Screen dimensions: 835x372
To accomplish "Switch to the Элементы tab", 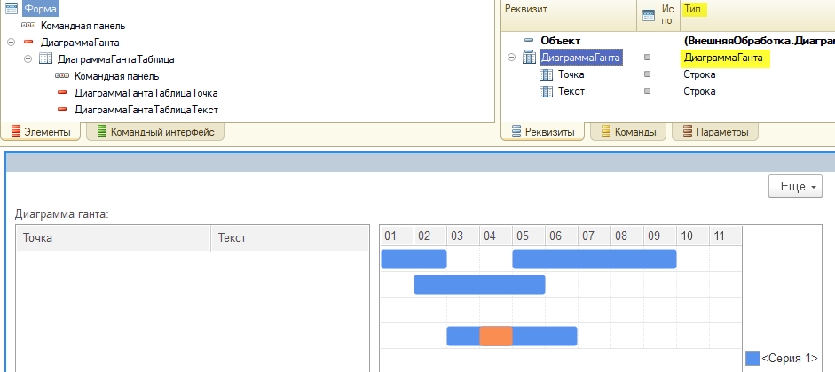I will pyautogui.click(x=41, y=132).
